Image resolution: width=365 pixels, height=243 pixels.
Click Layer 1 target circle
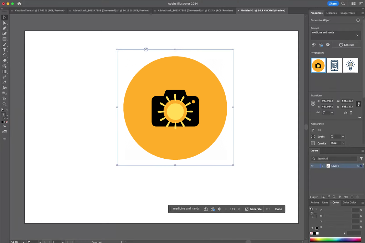pyautogui.click(x=358, y=166)
